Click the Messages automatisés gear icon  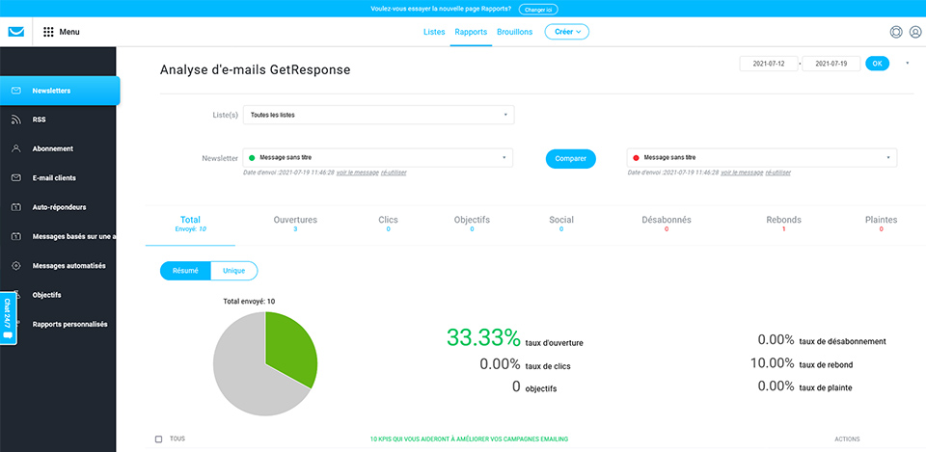coord(16,266)
